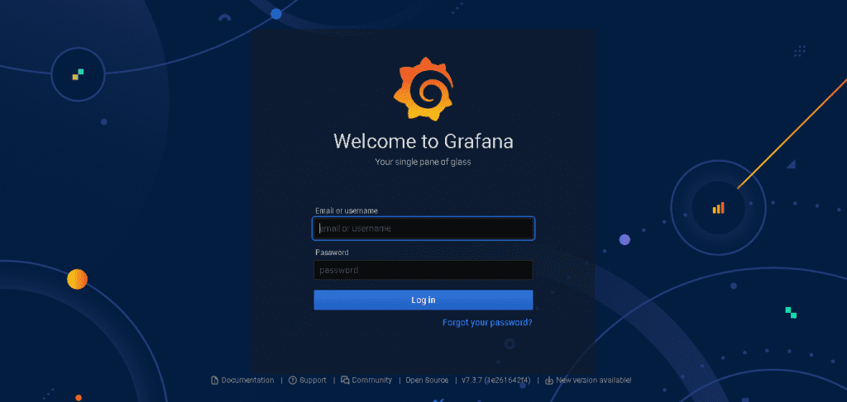
Task: Open the Forgot your password link
Action: (487, 323)
